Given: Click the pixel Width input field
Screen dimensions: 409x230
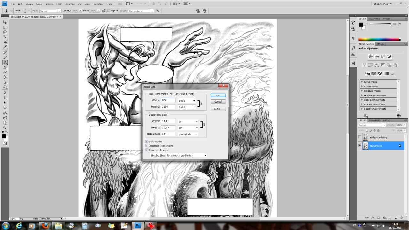Looking at the screenshot, I should (168, 100).
